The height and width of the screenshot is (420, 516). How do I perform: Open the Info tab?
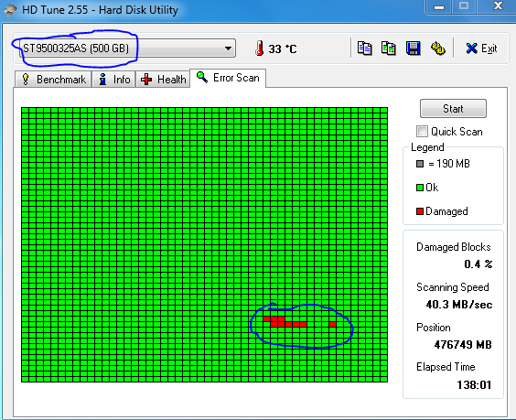click(x=113, y=80)
